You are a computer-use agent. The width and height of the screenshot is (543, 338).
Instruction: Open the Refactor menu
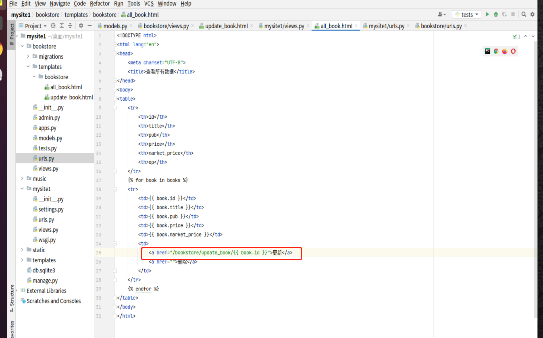click(x=100, y=4)
